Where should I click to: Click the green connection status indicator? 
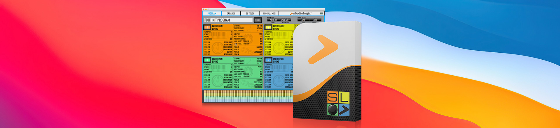coord(322,13)
